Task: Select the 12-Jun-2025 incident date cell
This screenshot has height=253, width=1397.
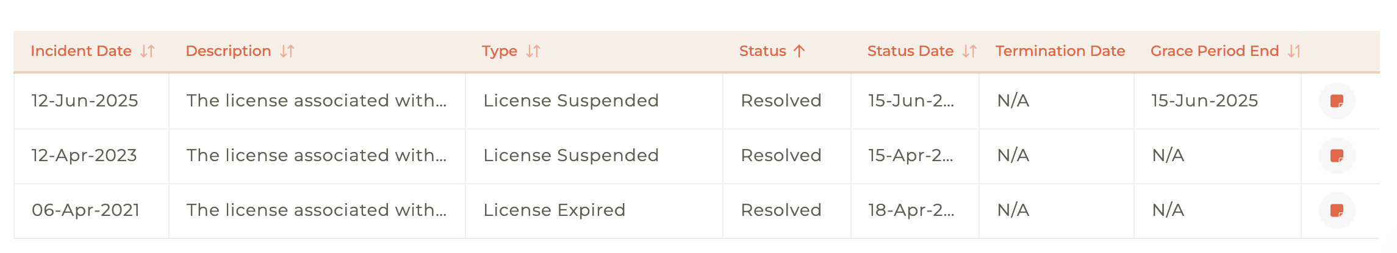Action: [85, 101]
